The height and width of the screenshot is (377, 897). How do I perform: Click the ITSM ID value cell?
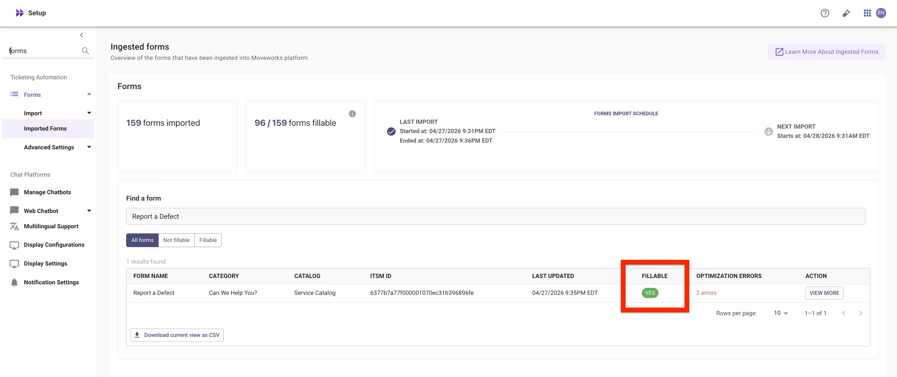point(422,293)
